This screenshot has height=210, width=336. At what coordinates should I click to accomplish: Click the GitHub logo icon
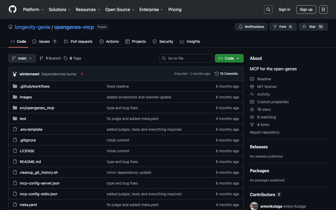point(13,9)
